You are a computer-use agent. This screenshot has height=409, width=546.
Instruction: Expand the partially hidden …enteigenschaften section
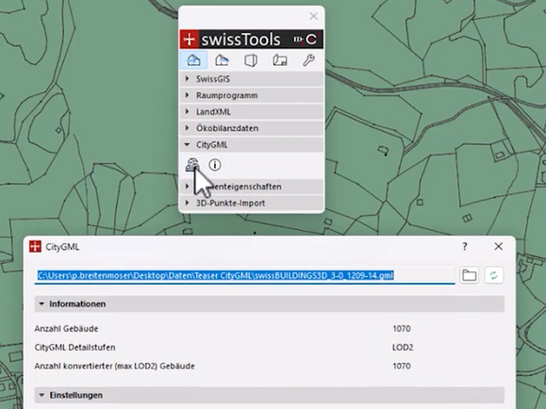click(x=252, y=187)
